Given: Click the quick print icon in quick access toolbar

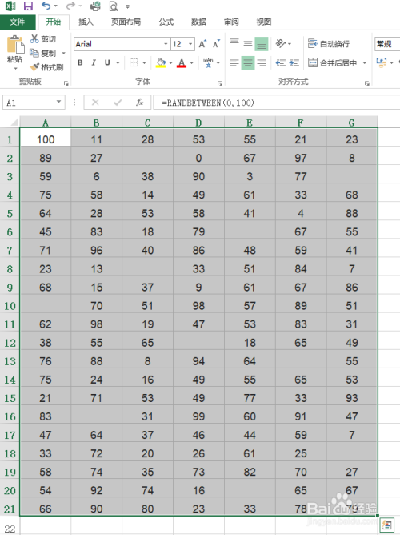Looking at the screenshot, I should [x=95, y=6].
